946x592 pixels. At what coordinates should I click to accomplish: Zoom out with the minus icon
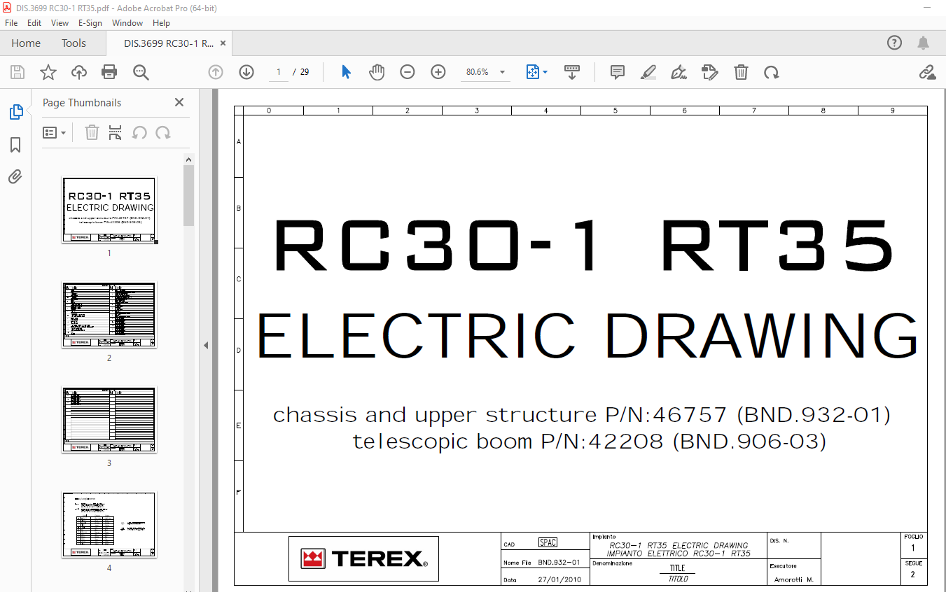click(408, 72)
